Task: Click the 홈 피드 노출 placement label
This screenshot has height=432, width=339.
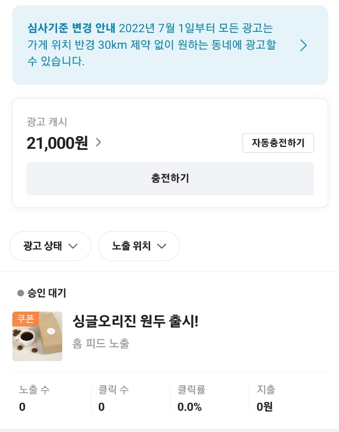Action: (101, 344)
